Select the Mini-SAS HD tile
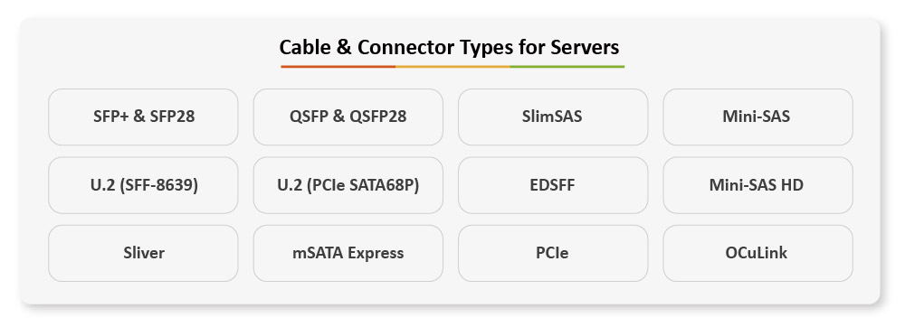This screenshot has width=905, height=327. coord(757,185)
